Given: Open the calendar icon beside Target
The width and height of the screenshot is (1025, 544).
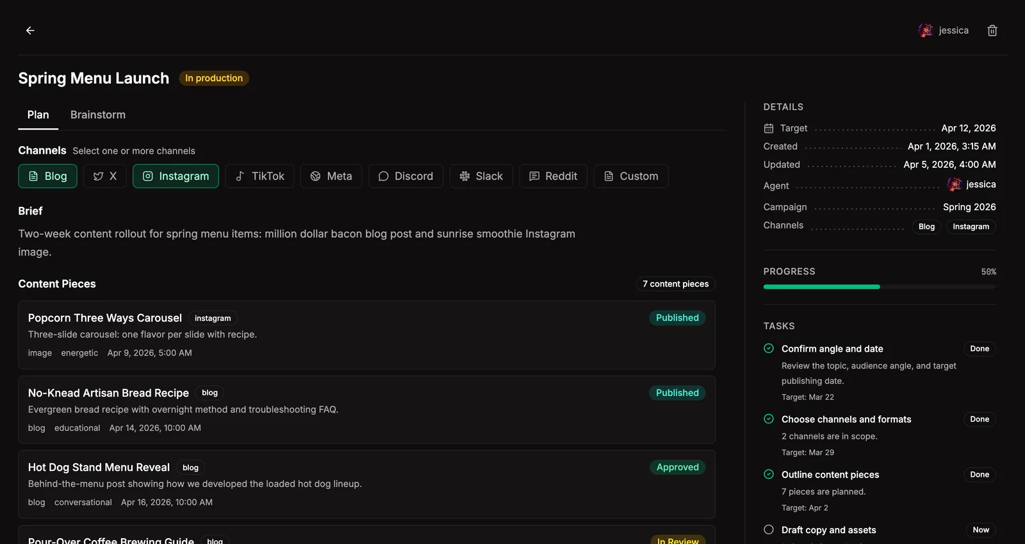Looking at the screenshot, I should [x=769, y=128].
